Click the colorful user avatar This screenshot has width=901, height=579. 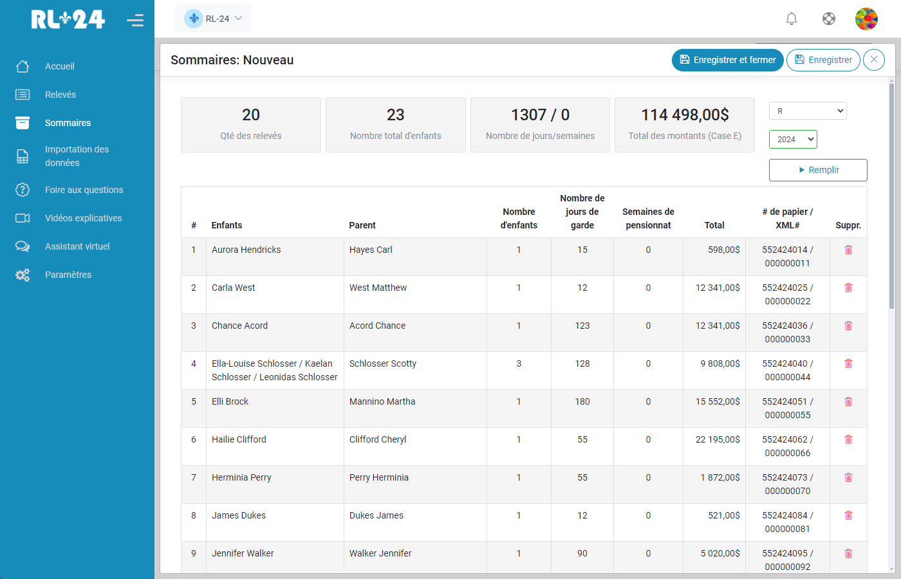click(x=866, y=19)
